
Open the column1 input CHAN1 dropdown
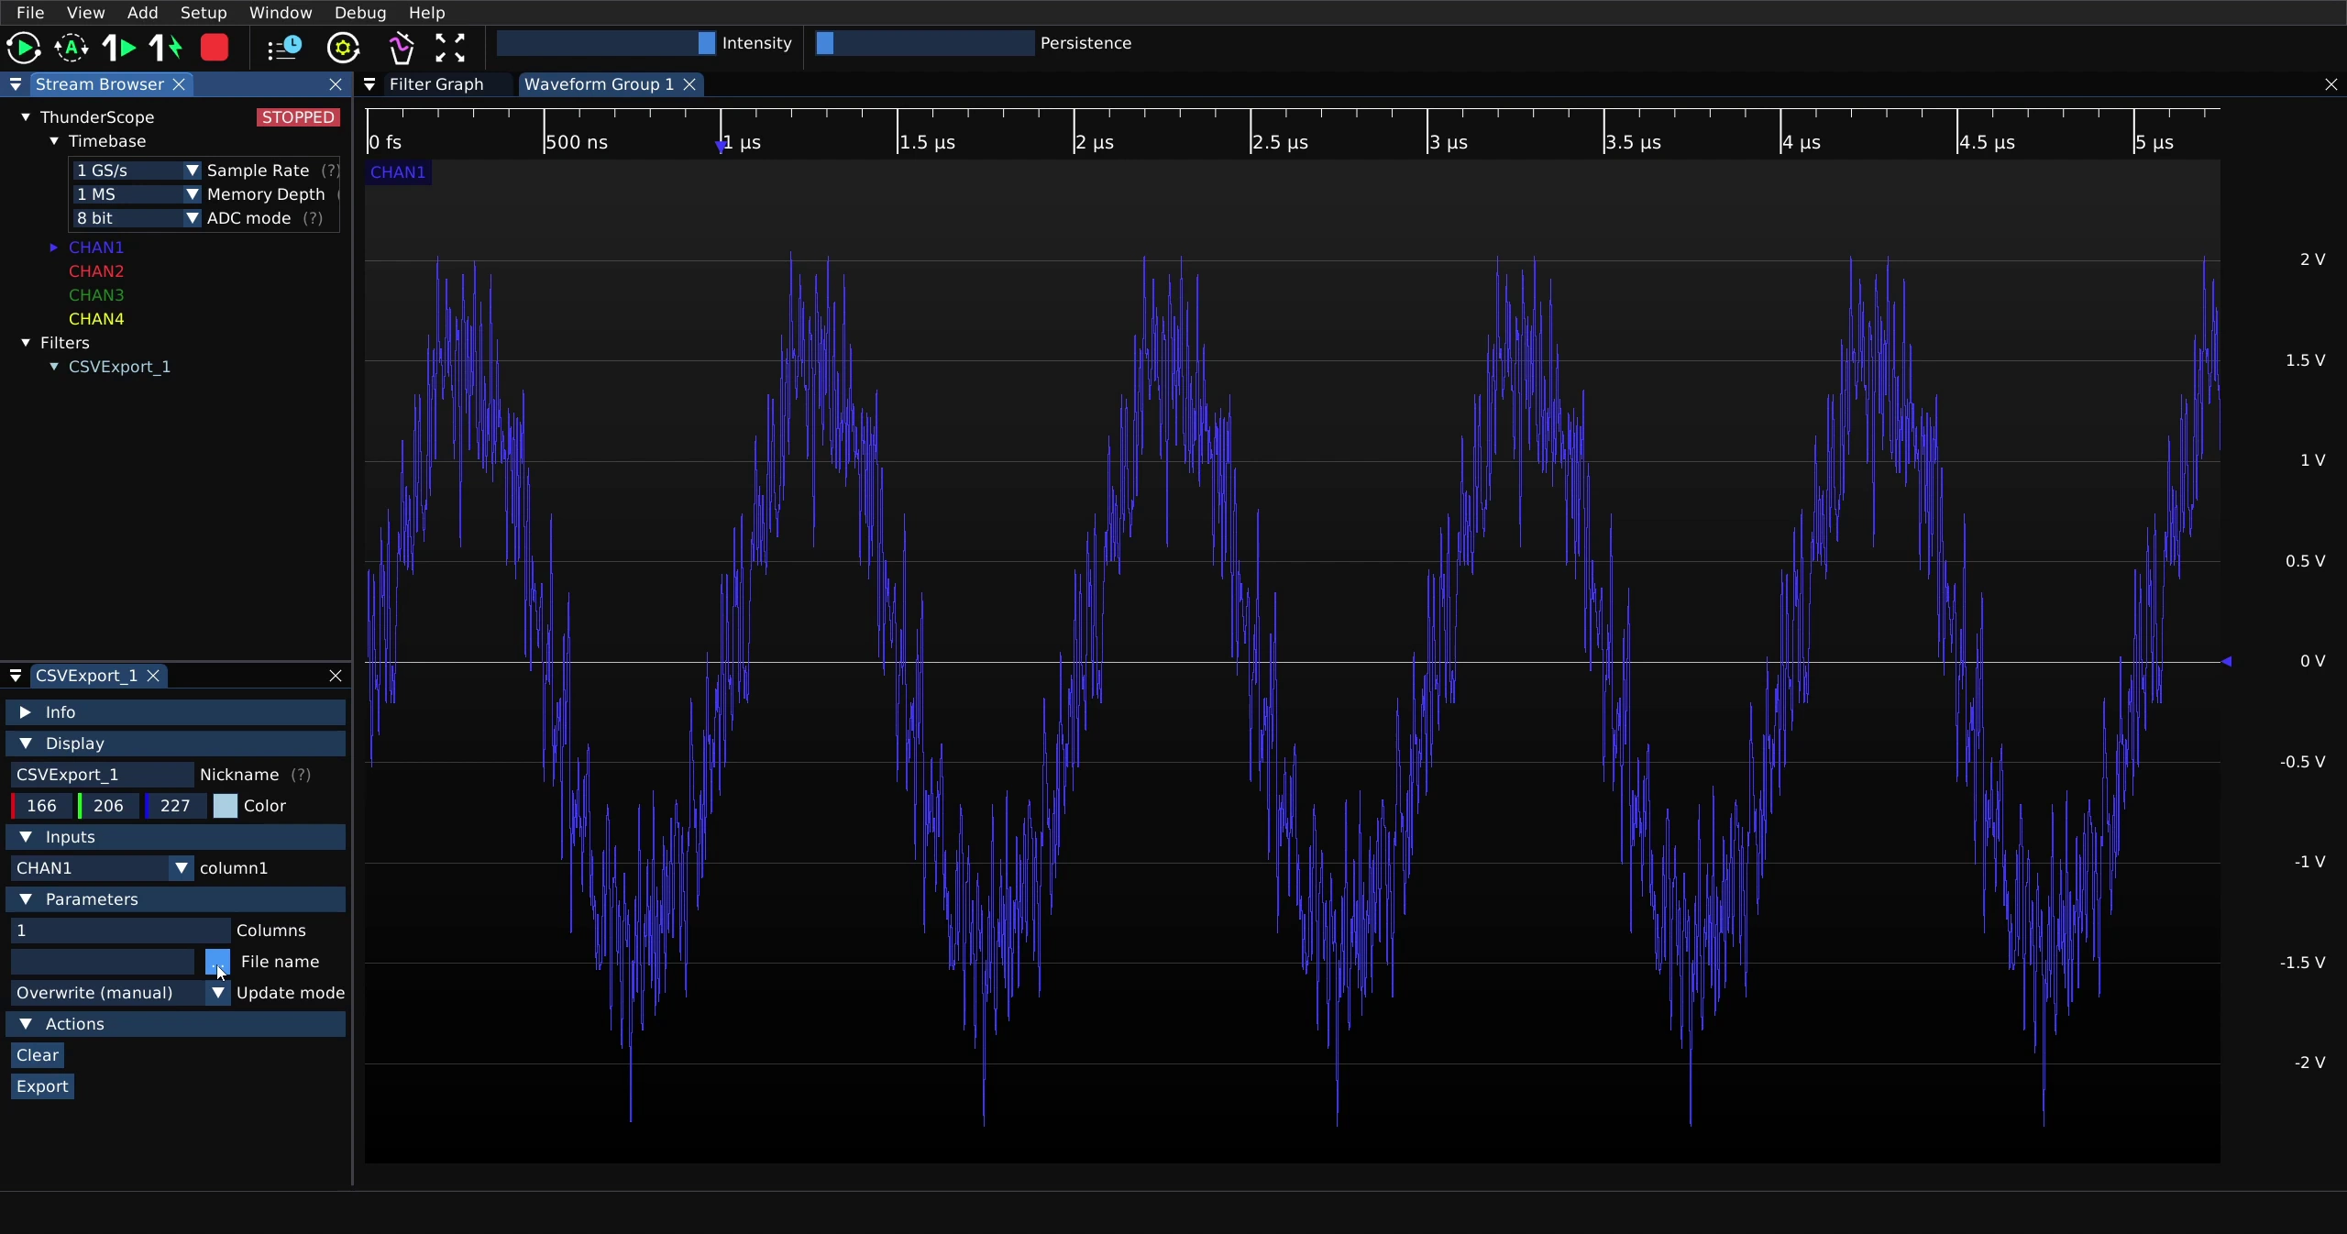(102, 868)
